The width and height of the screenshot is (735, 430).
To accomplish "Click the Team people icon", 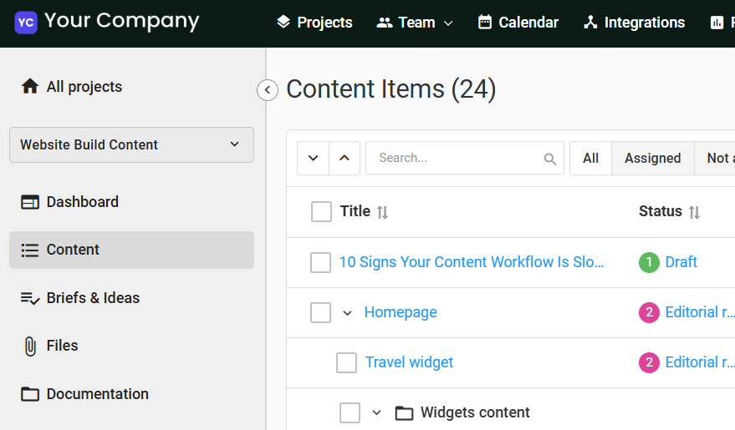I will pyautogui.click(x=385, y=23).
